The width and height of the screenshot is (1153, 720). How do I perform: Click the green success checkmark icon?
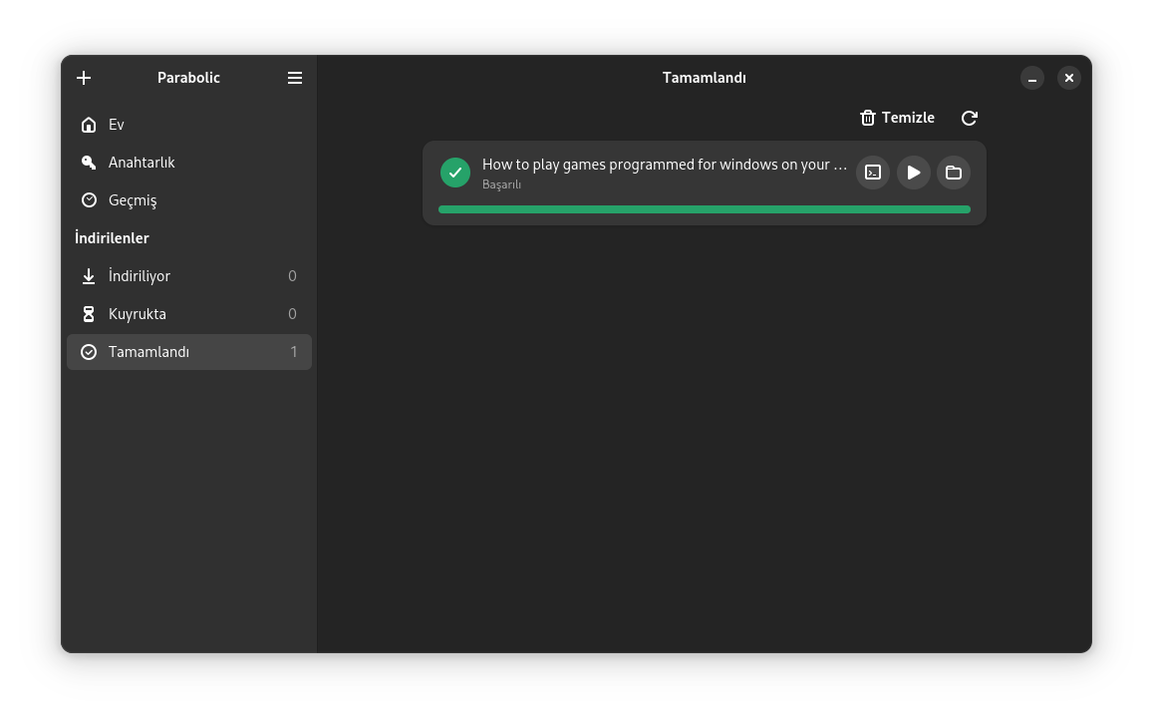455,173
